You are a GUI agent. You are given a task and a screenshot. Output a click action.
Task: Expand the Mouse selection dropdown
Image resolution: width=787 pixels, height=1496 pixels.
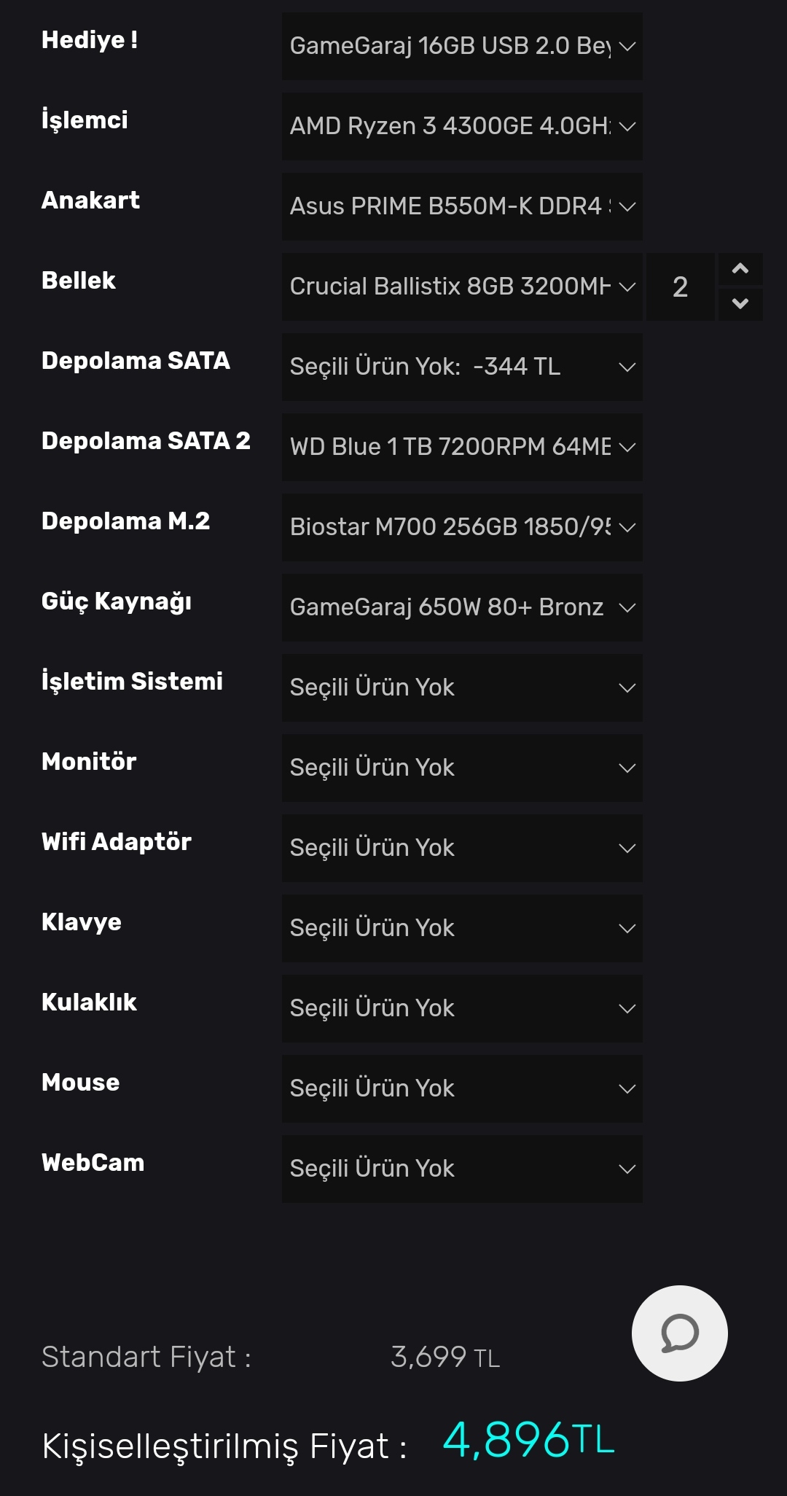(462, 1088)
